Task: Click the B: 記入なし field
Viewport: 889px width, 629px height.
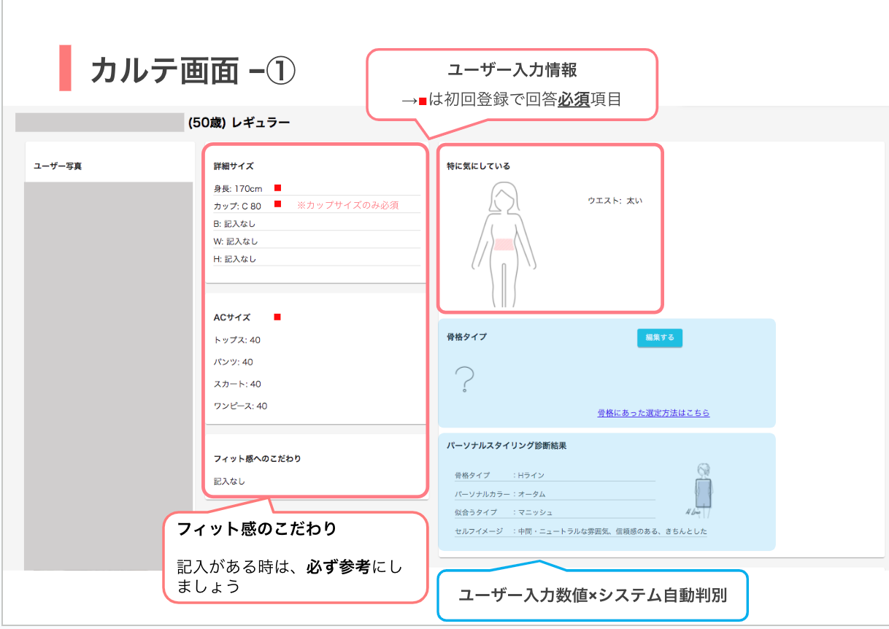Action: tap(235, 224)
